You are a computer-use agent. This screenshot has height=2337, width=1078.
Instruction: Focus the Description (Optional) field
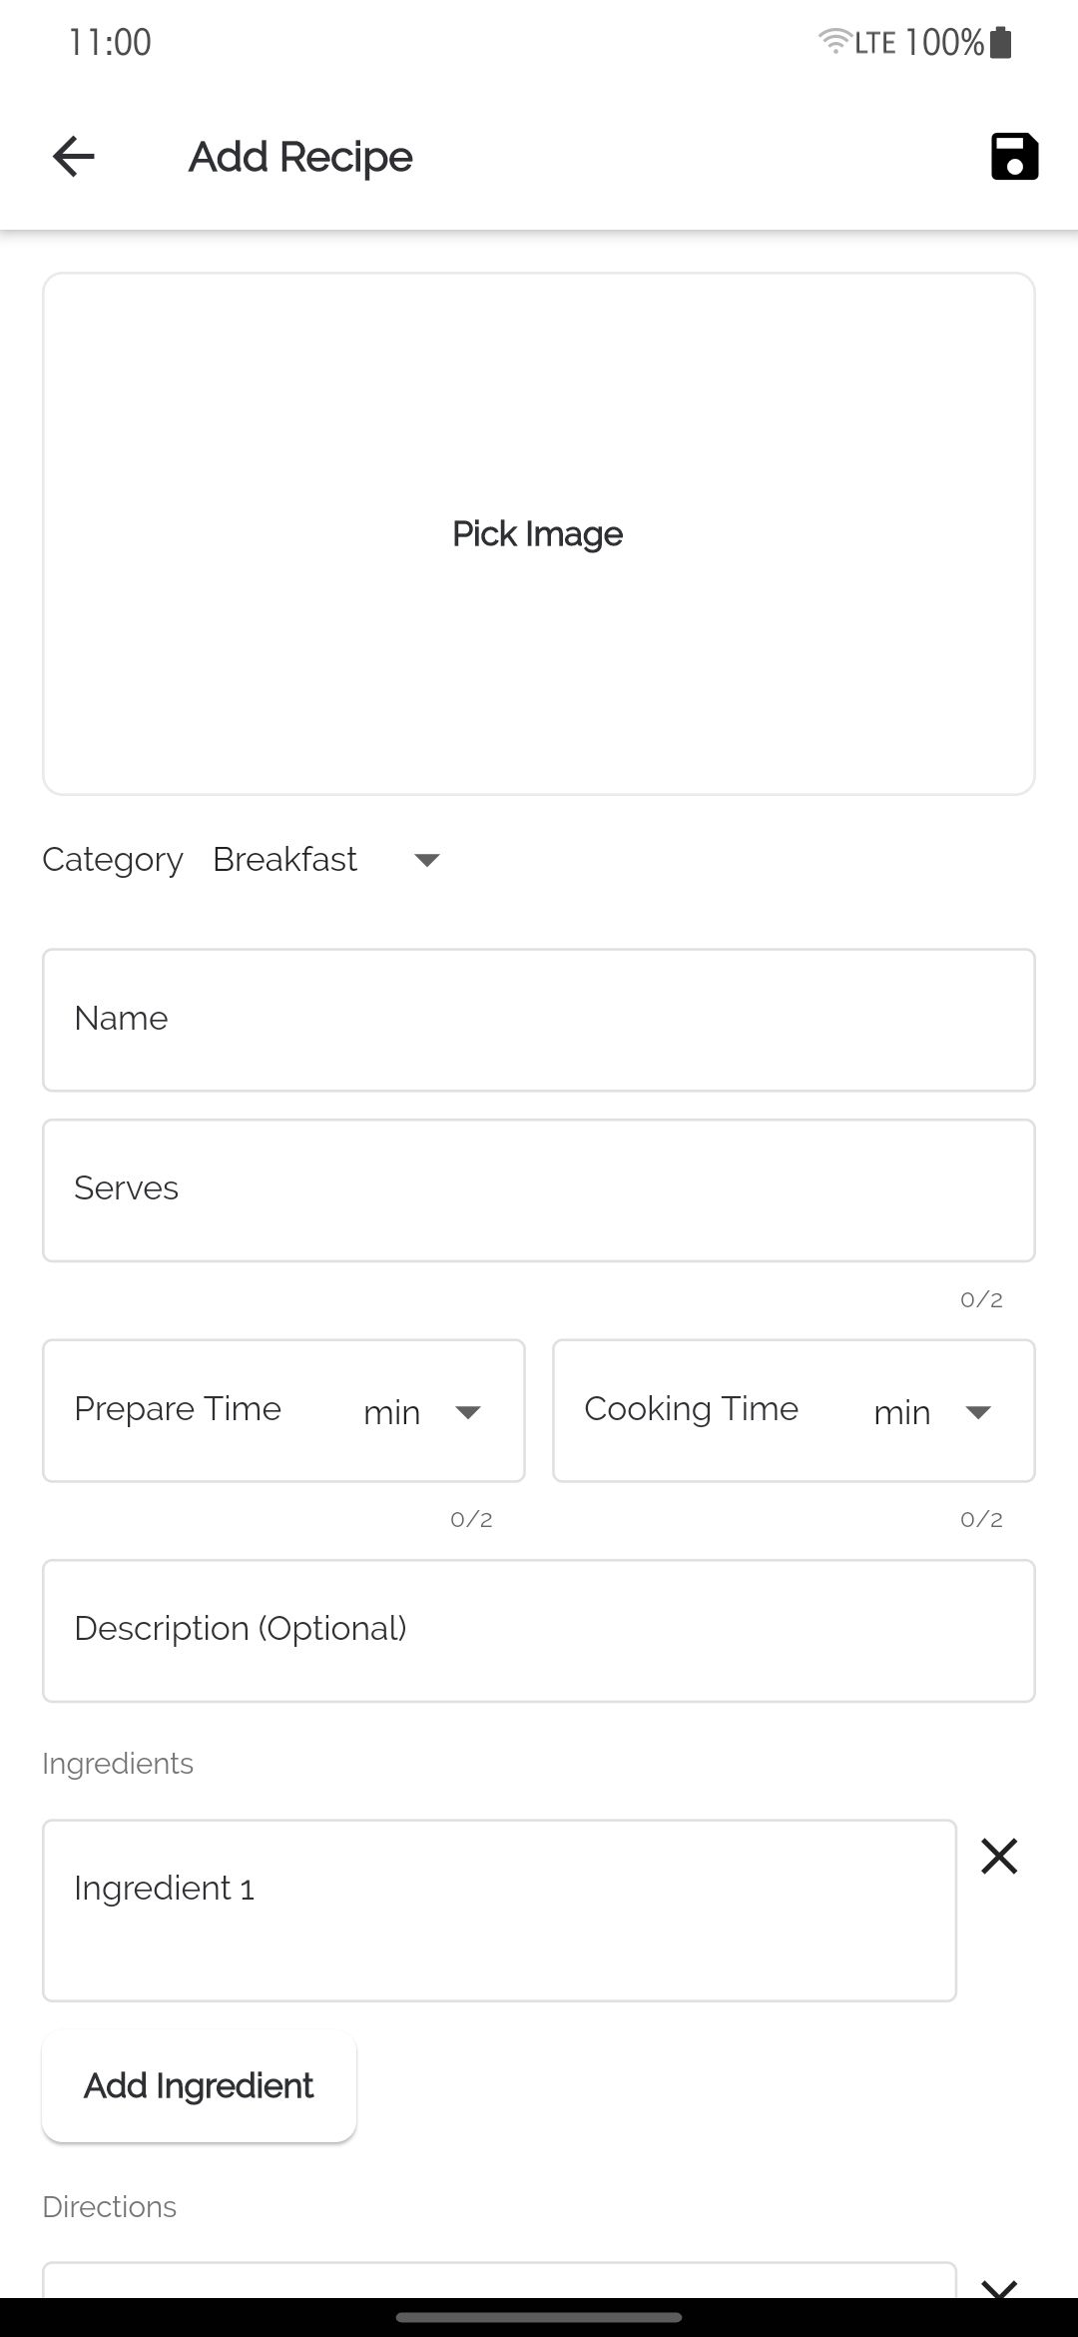point(538,1630)
